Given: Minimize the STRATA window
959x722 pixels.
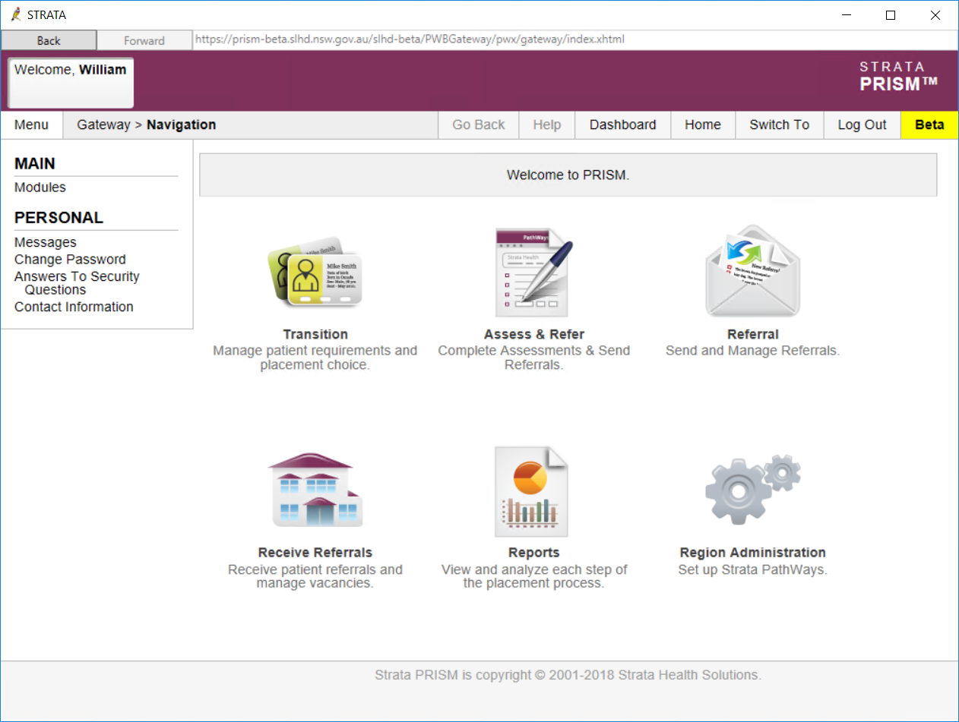Looking at the screenshot, I should pos(846,15).
